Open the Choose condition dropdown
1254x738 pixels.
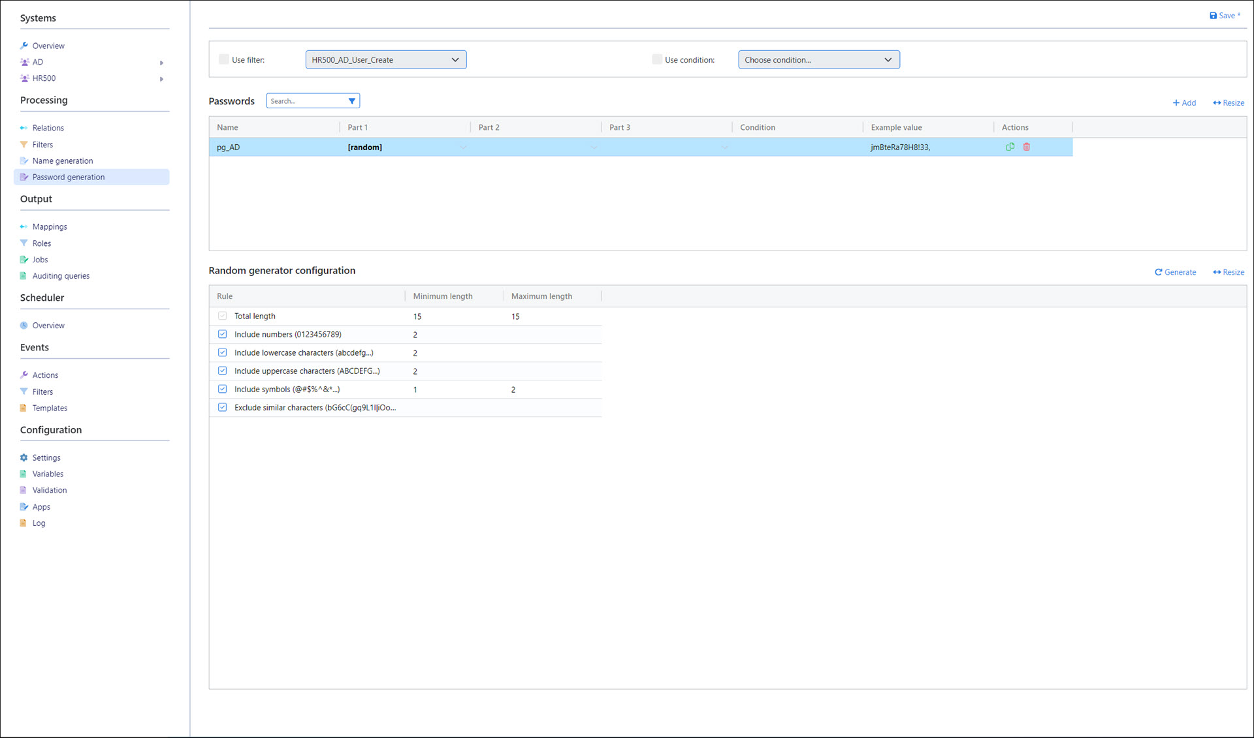[x=818, y=59]
